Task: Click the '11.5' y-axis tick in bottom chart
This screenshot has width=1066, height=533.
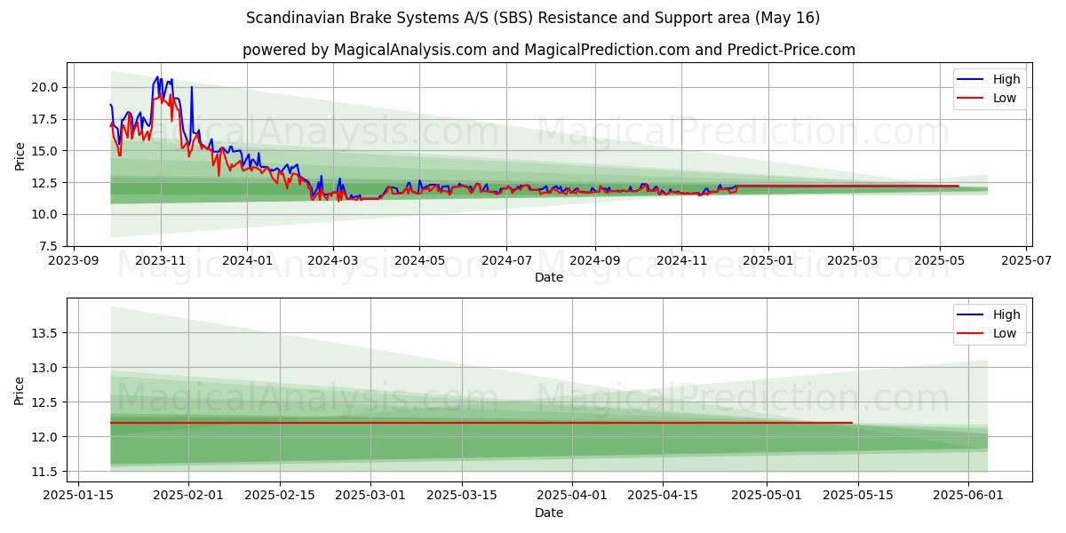Action: [46, 472]
